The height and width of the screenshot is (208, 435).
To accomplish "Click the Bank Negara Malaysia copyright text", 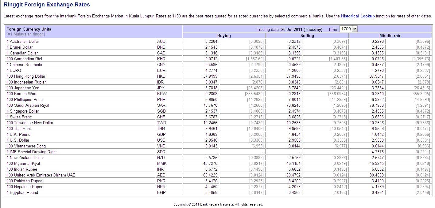I will [218, 204].
